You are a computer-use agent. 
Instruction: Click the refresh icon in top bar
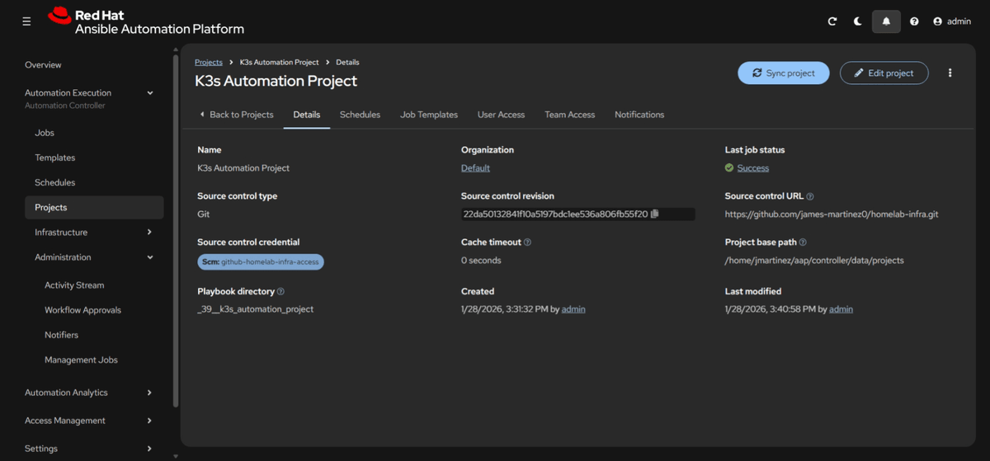832,21
